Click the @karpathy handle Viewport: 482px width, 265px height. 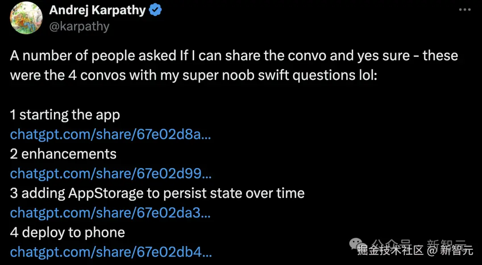click(x=79, y=26)
